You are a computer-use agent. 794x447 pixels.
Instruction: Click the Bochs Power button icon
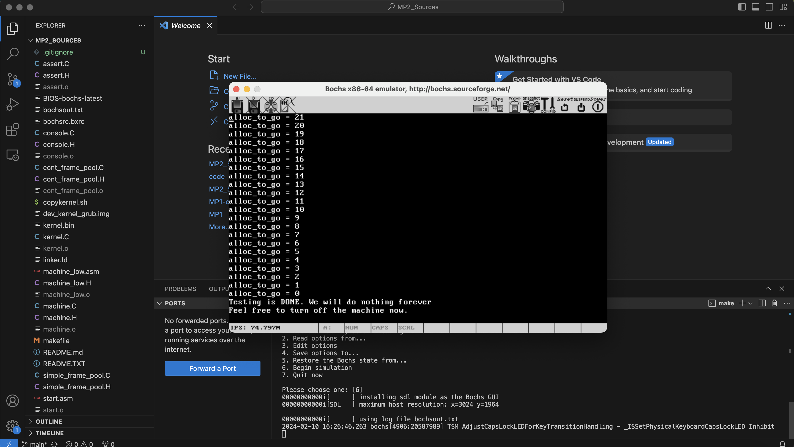(x=598, y=107)
